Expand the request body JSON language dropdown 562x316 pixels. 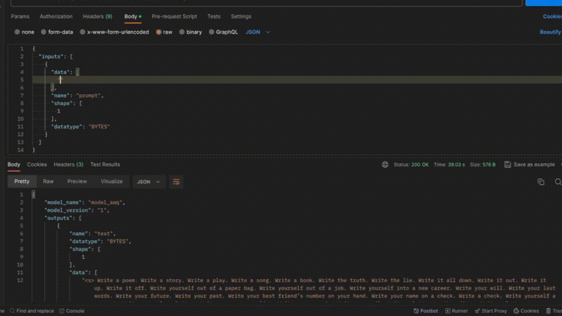[258, 32]
